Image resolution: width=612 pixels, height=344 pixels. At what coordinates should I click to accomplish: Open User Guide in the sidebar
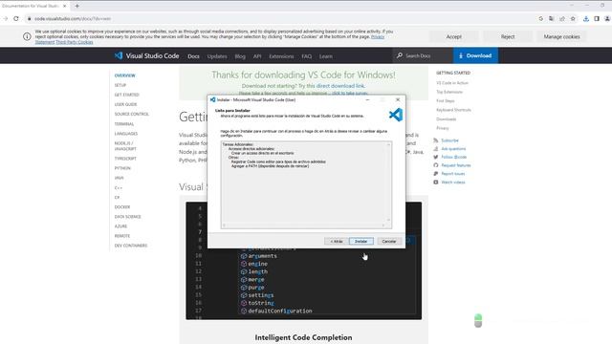click(x=125, y=104)
